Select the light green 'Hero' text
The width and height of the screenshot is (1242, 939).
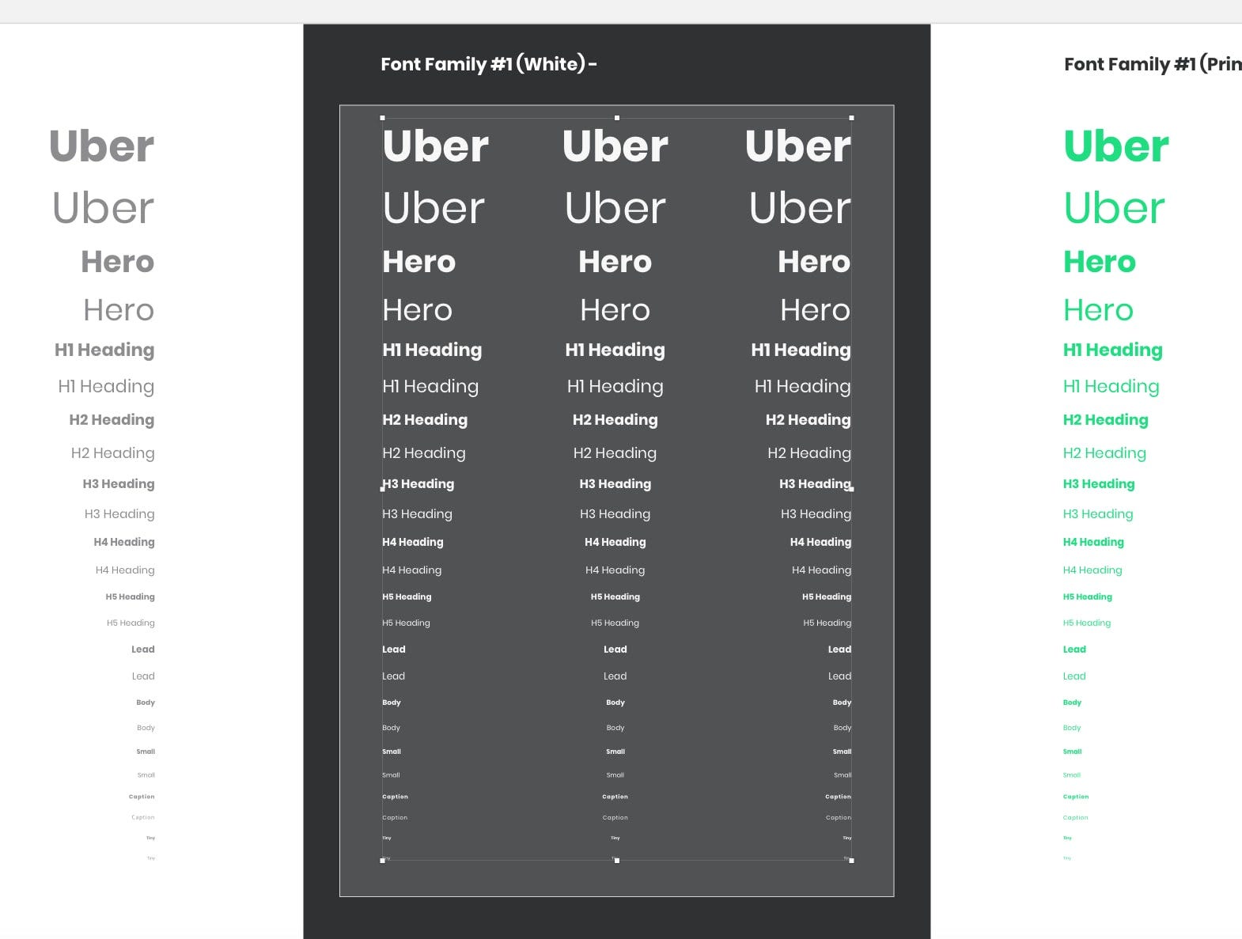pyautogui.click(x=1098, y=310)
